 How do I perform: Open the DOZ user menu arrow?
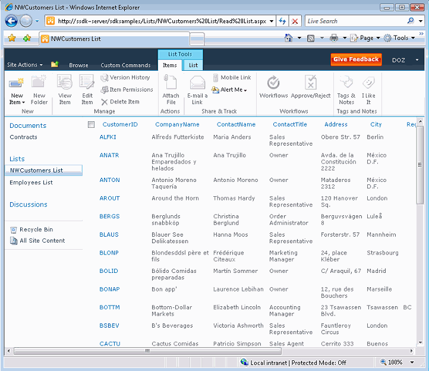point(417,60)
